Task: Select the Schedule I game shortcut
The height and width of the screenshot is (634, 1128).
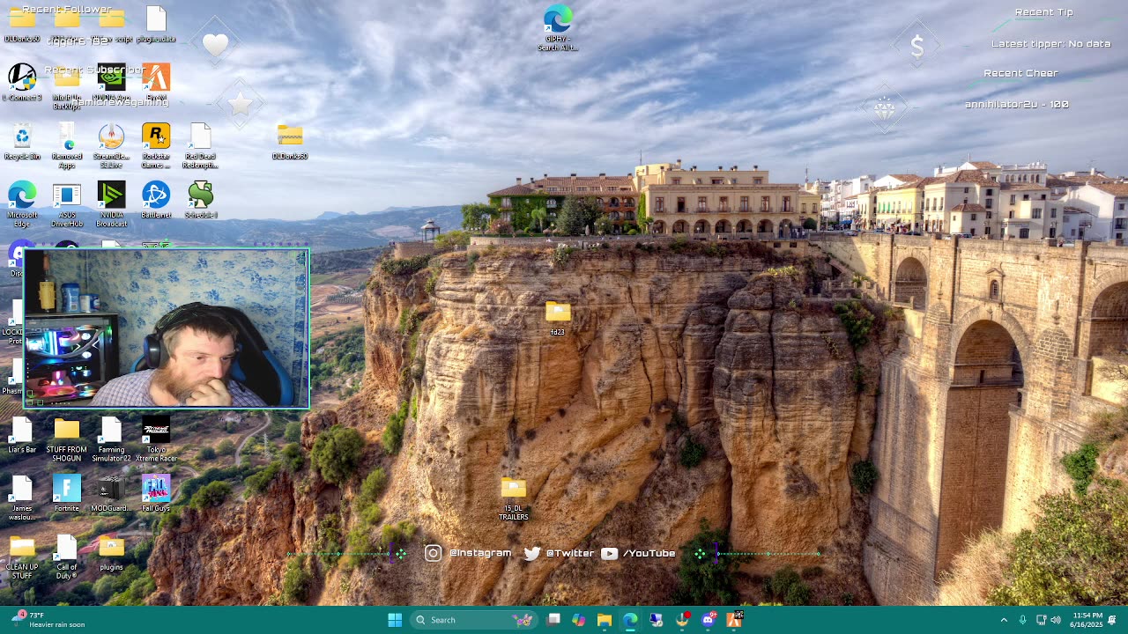Action: [x=201, y=200]
